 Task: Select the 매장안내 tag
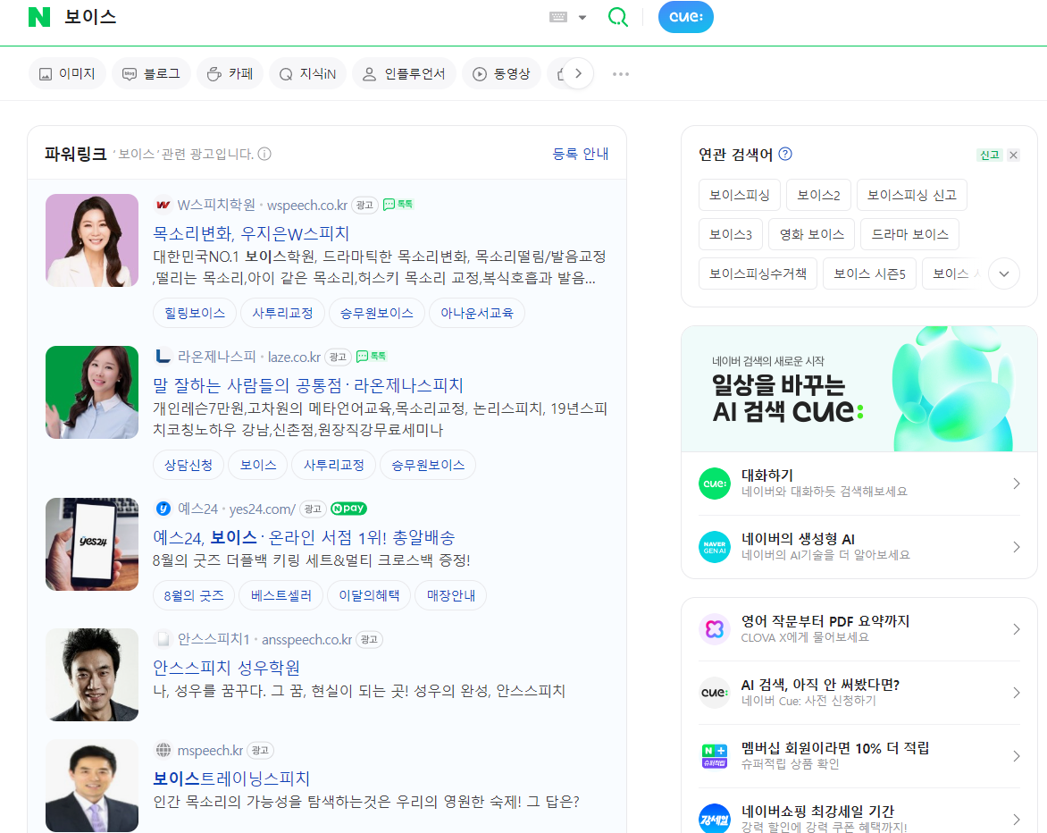click(451, 595)
